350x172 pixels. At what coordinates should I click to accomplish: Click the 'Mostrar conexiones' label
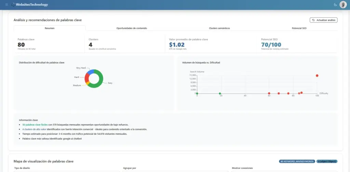(242, 168)
